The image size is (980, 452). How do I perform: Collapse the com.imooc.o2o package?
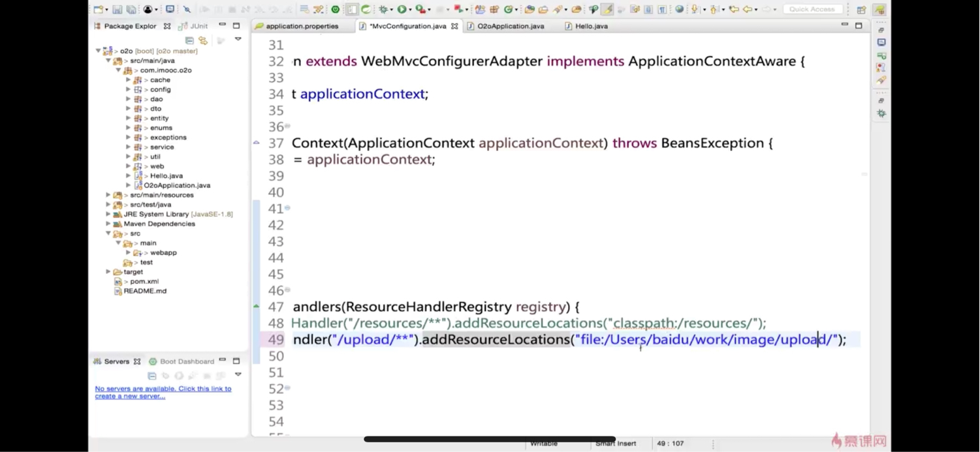(119, 70)
